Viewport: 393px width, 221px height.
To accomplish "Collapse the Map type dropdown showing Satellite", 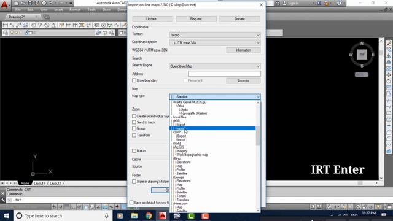I will click(x=215, y=97).
